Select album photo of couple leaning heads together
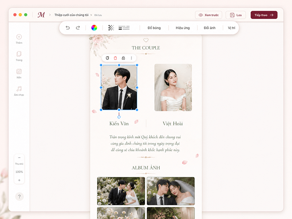The width and height of the screenshot is (292, 219). point(171,191)
